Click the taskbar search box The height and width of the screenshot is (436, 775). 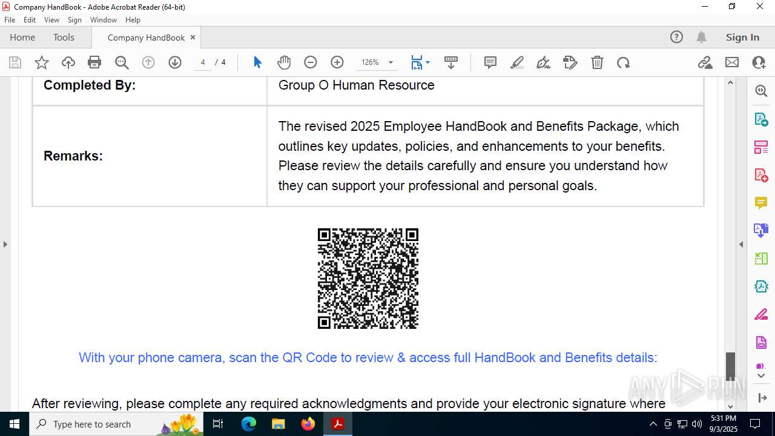coord(116,424)
